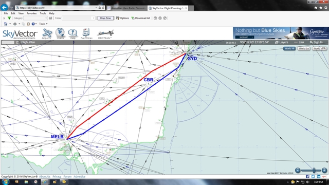Click the browser back arrow
This screenshot has height=185, width=329.
point(4,8)
